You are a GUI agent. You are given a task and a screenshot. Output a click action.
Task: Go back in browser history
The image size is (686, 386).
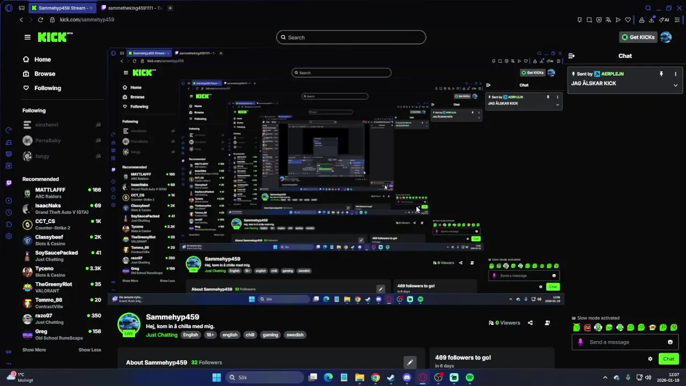(21, 20)
